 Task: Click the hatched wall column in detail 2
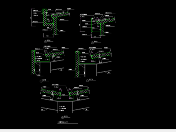pos(102,29)
